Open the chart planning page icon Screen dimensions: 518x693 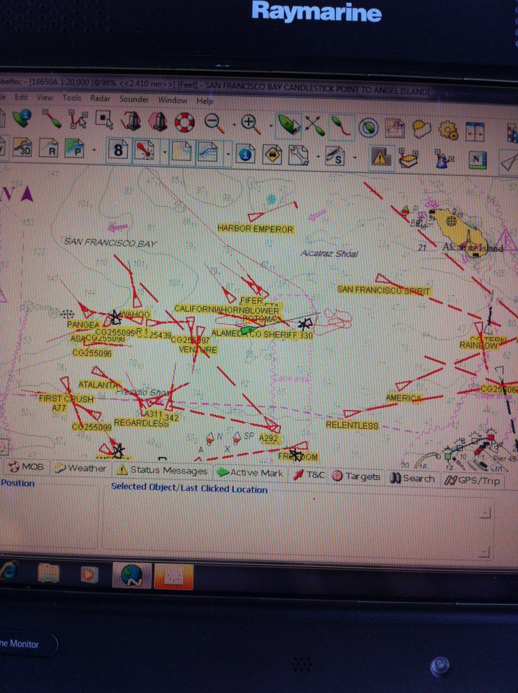pos(394,128)
